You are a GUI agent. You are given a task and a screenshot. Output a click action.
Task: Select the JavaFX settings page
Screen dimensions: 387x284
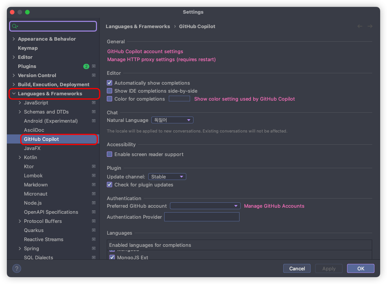(32, 148)
